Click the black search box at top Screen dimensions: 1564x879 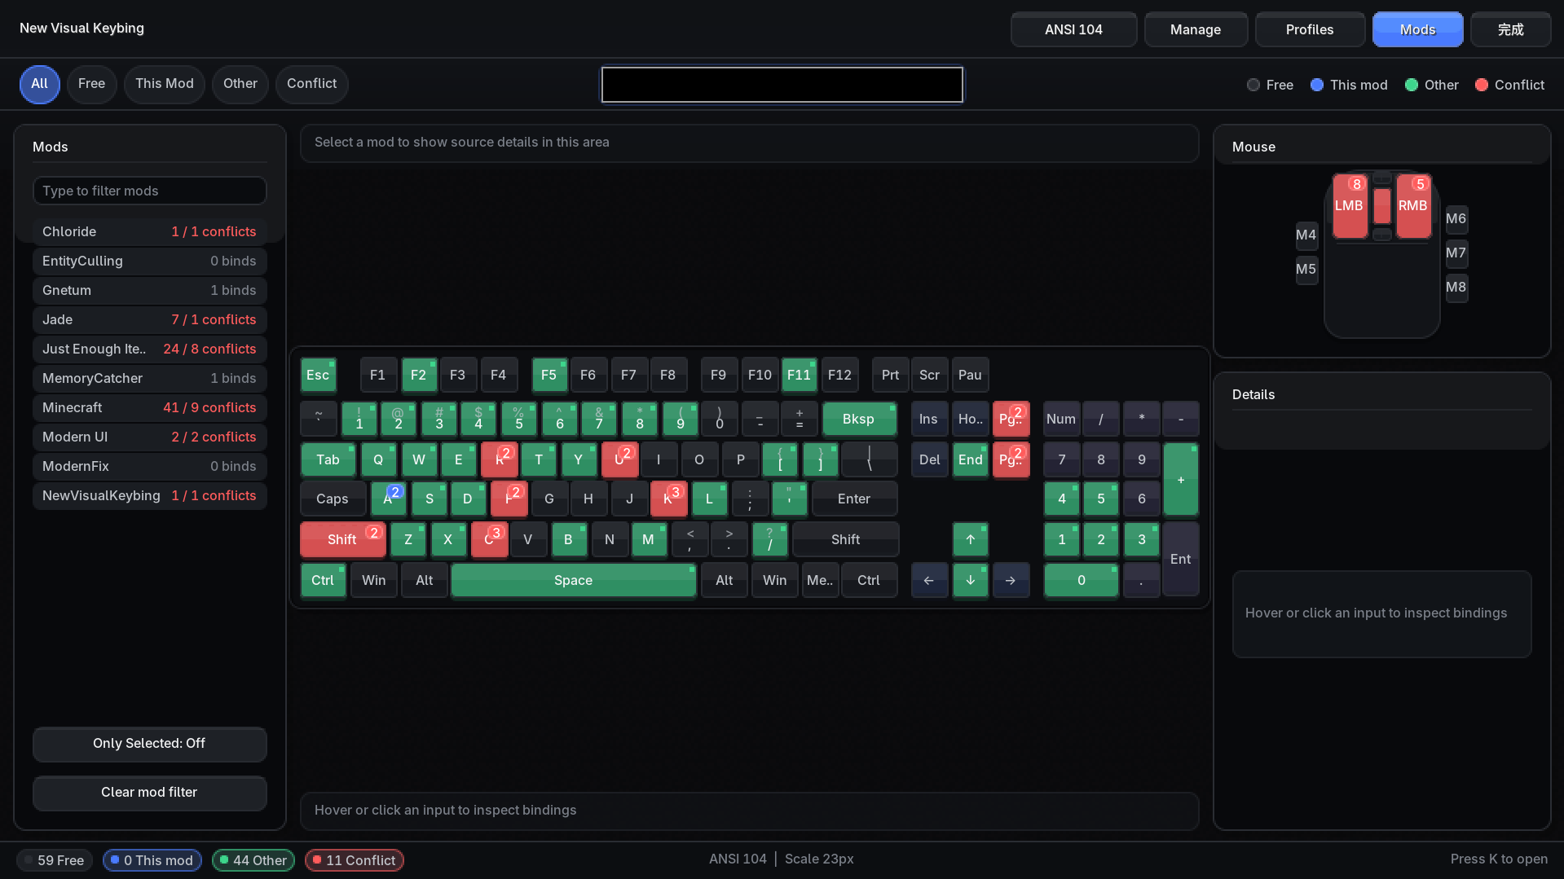pos(782,85)
